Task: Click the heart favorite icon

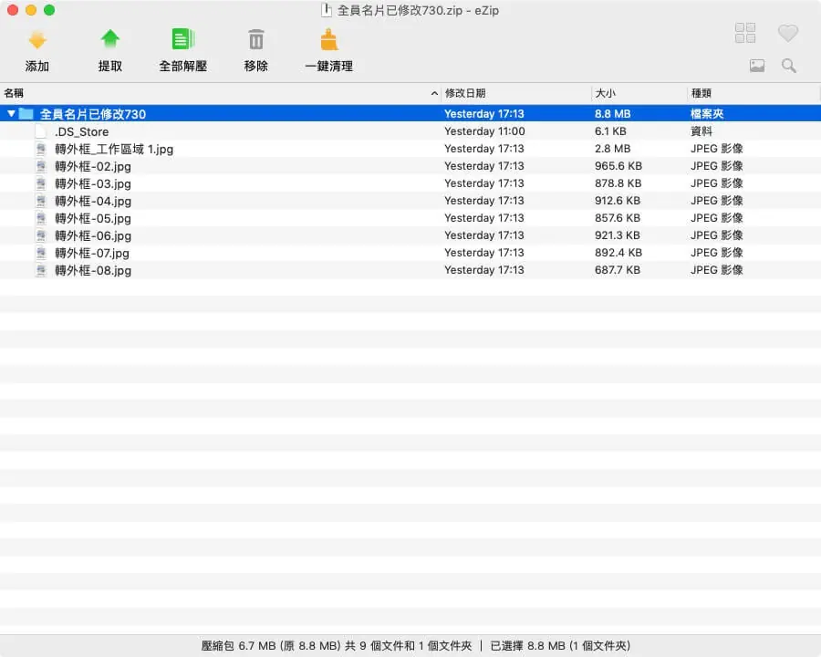Action: pos(787,33)
